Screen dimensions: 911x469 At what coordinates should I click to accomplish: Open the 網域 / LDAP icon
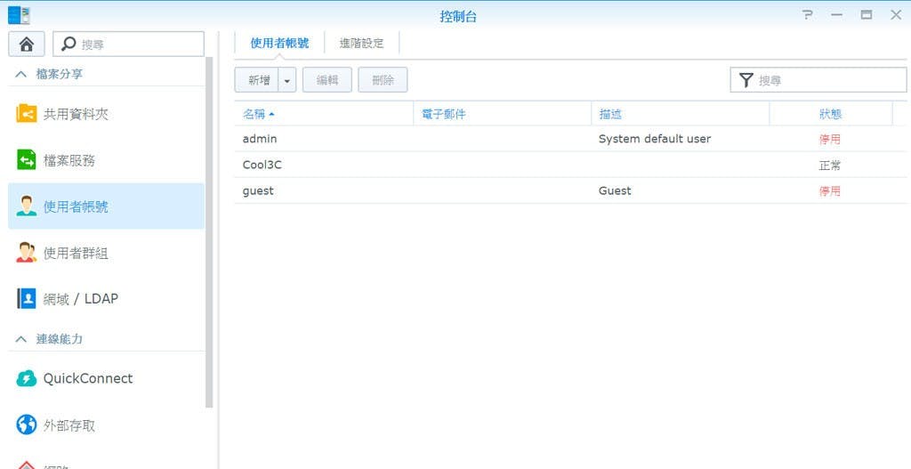click(x=26, y=298)
